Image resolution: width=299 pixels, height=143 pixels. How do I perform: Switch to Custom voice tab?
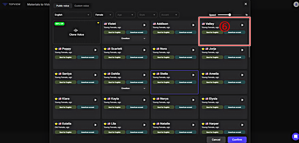82,6
